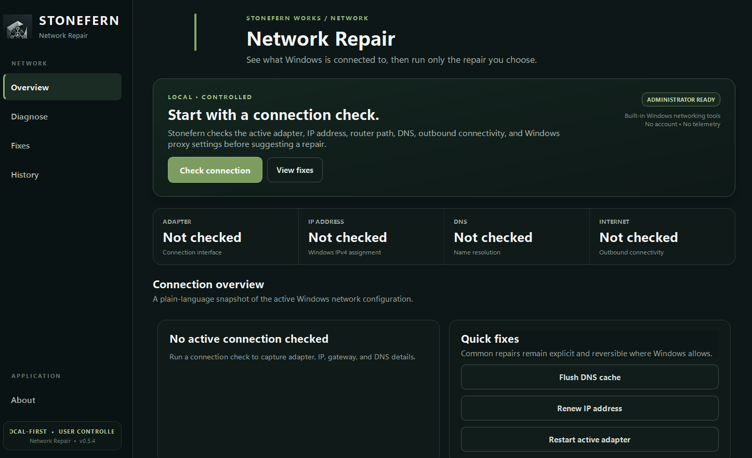752x458 pixels.
Task: Click the STONEFERN app title
Action: pos(79,21)
